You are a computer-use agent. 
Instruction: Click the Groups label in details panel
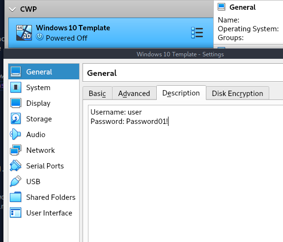pyautogui.click(x=230, y=38)
